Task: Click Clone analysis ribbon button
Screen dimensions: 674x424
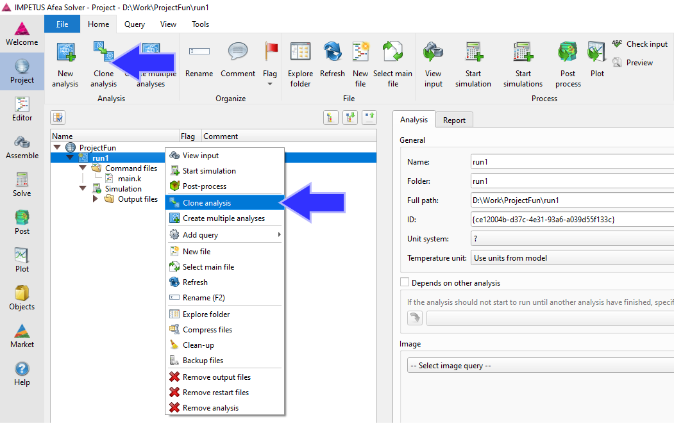Action: [104, 65]
